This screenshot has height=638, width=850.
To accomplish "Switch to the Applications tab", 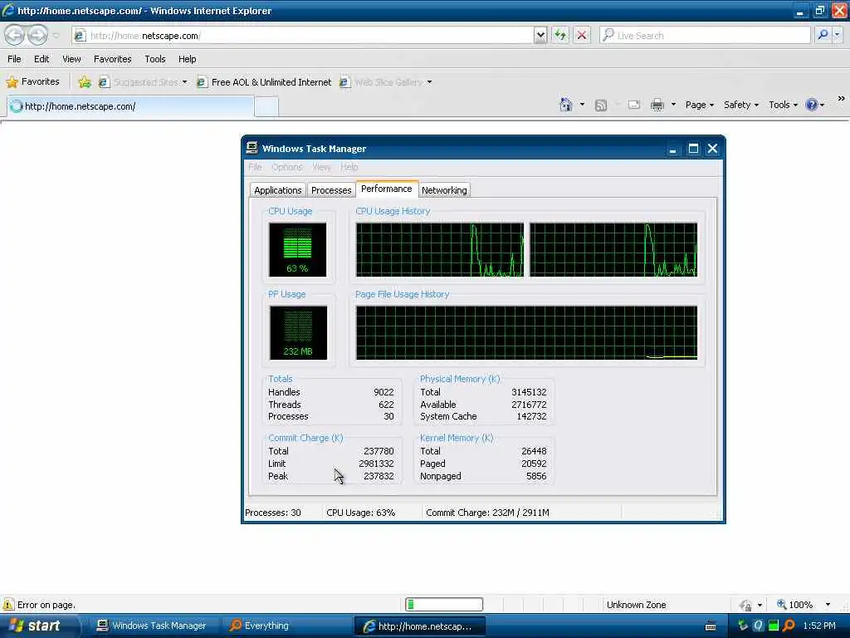I will point(277,190).
